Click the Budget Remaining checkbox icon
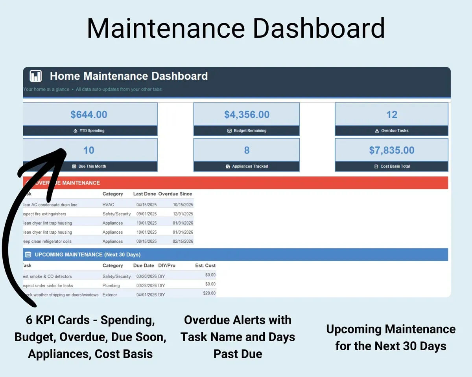 pos(230,131)
